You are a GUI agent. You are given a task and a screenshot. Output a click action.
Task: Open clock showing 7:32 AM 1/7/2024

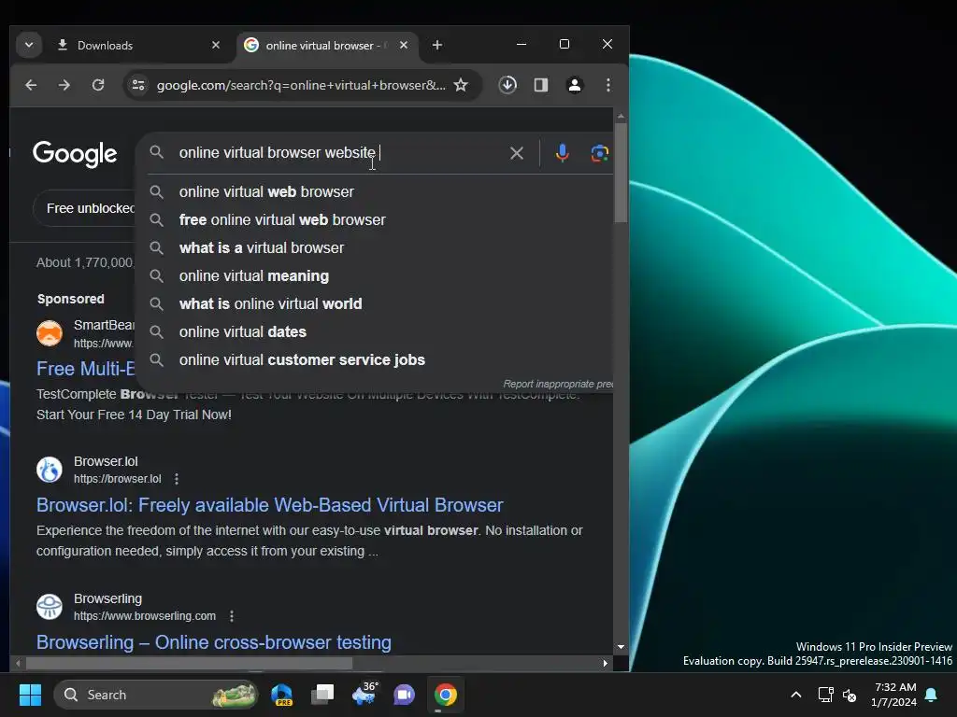[894, 695]
